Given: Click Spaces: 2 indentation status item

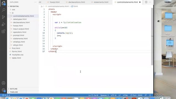Looking at the screenshot, I should click(105, 95).
